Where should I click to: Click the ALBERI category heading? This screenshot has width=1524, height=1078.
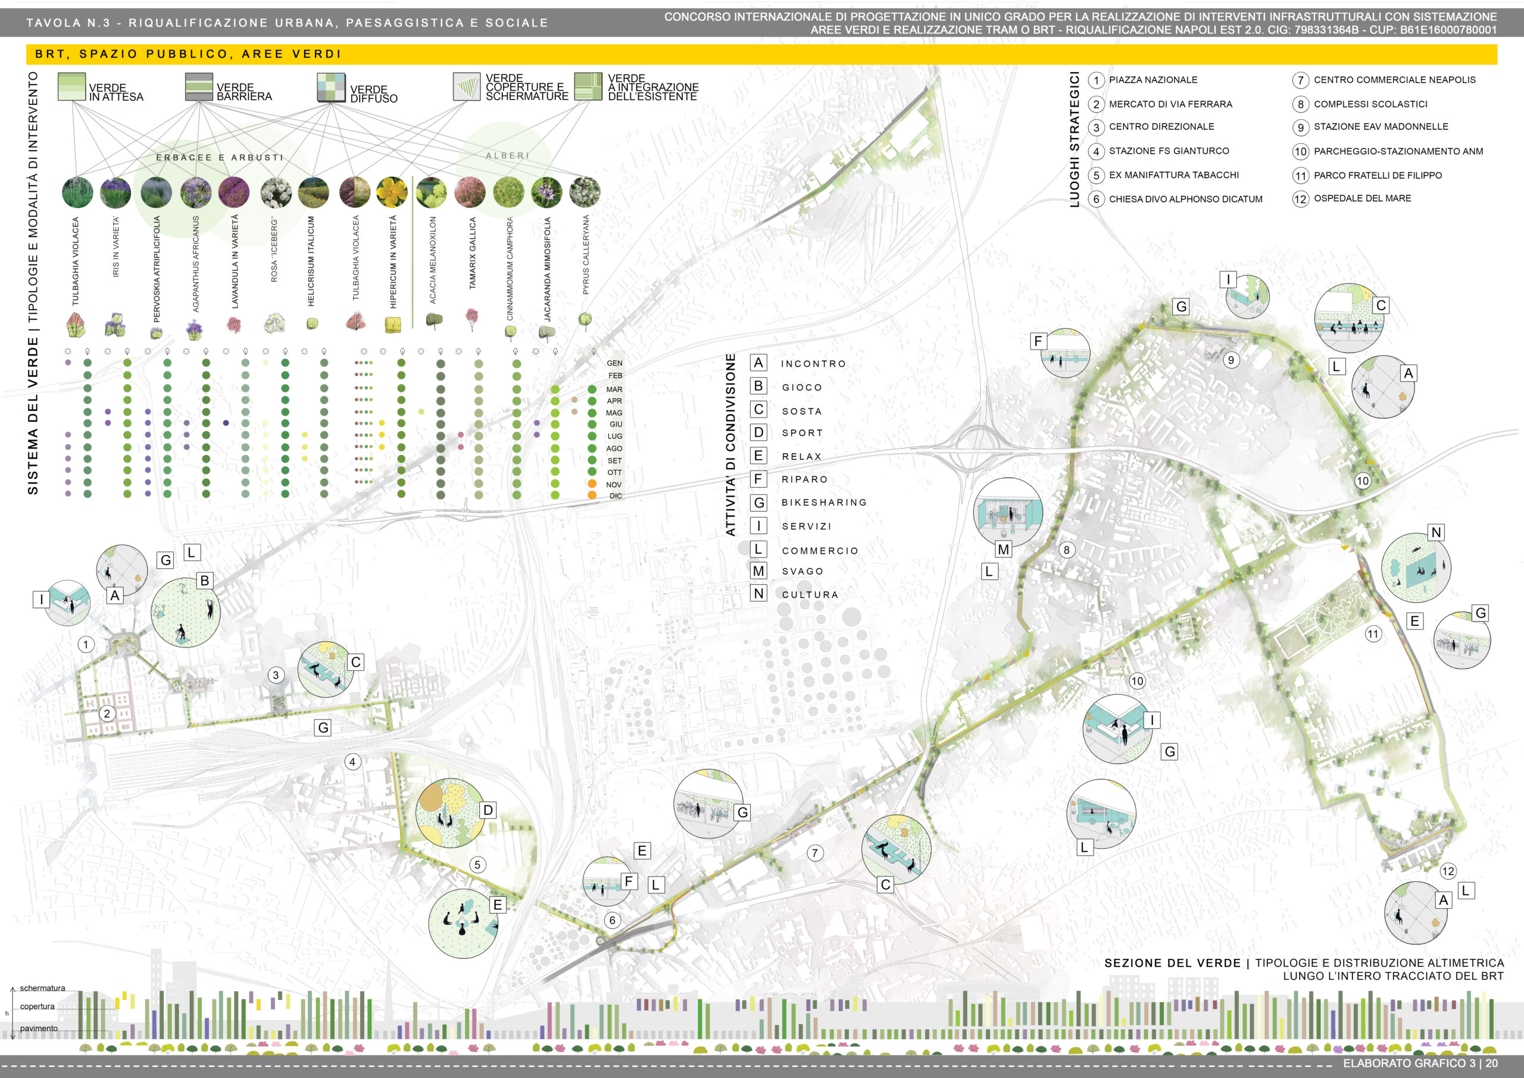pos(508,155)
